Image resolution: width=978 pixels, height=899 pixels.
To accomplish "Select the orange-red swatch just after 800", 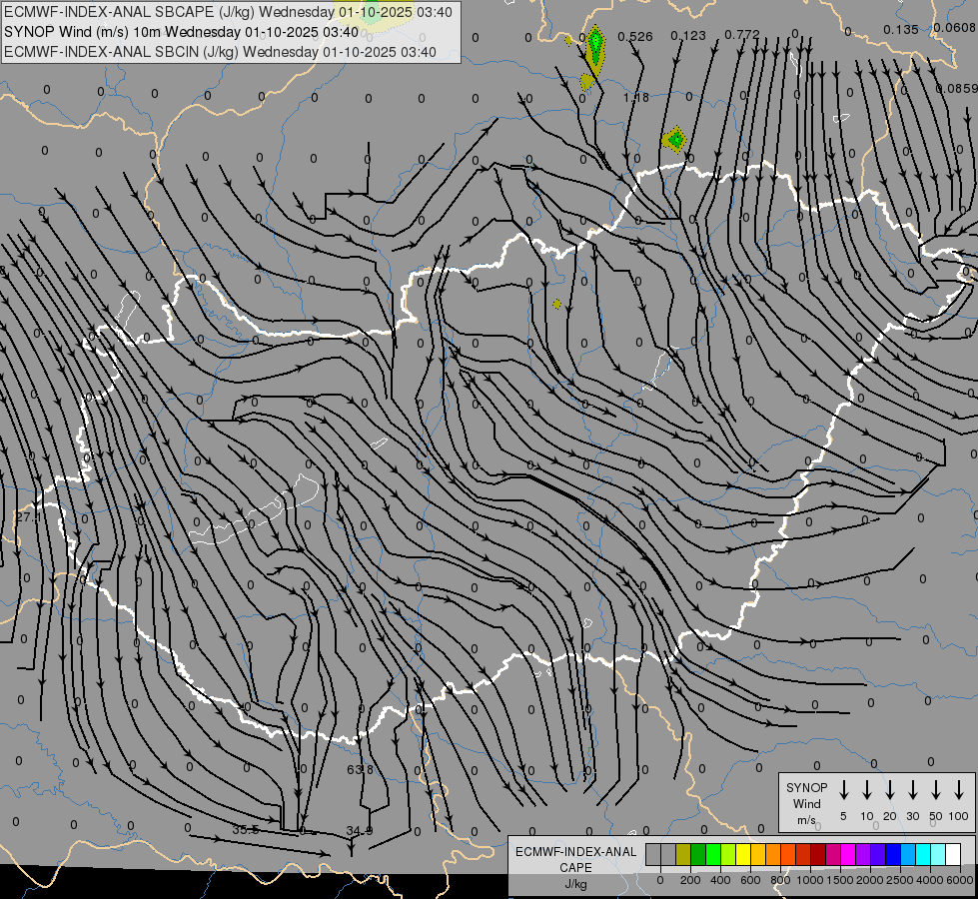I will click(788, 854).
